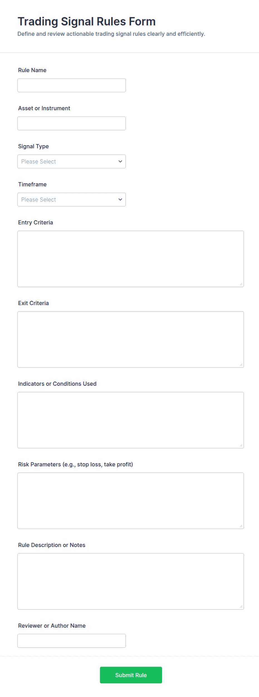The image size is (259, 697).
Task: Click the Exit Criteria resize grip
Action: click(x=241, y=365)
